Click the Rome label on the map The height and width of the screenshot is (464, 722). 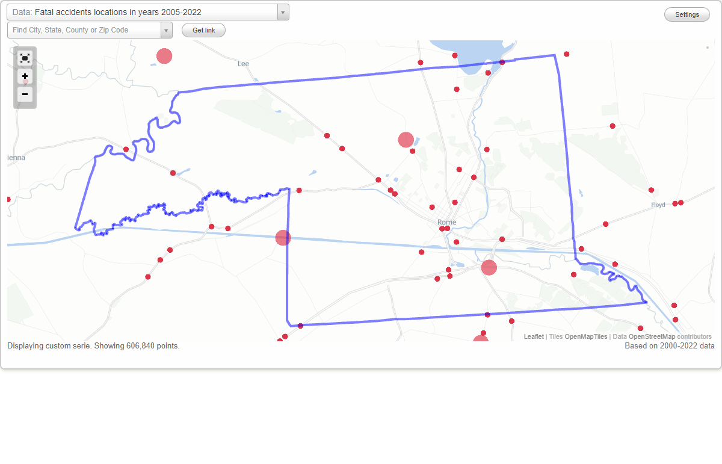point(446,222)
